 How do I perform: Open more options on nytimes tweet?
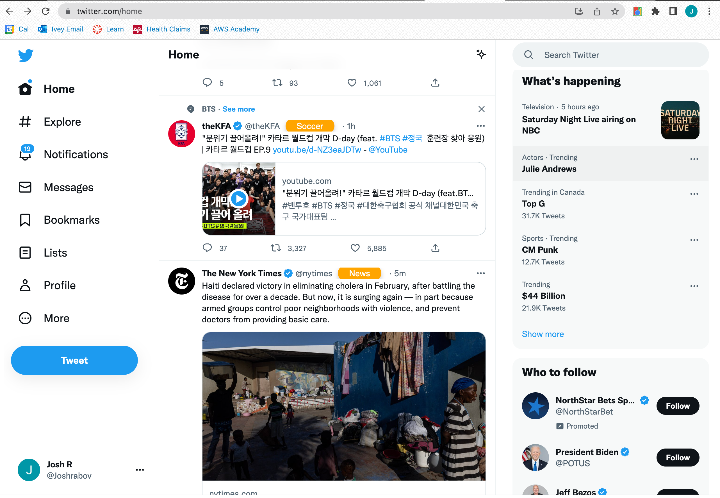pos(481,273)
